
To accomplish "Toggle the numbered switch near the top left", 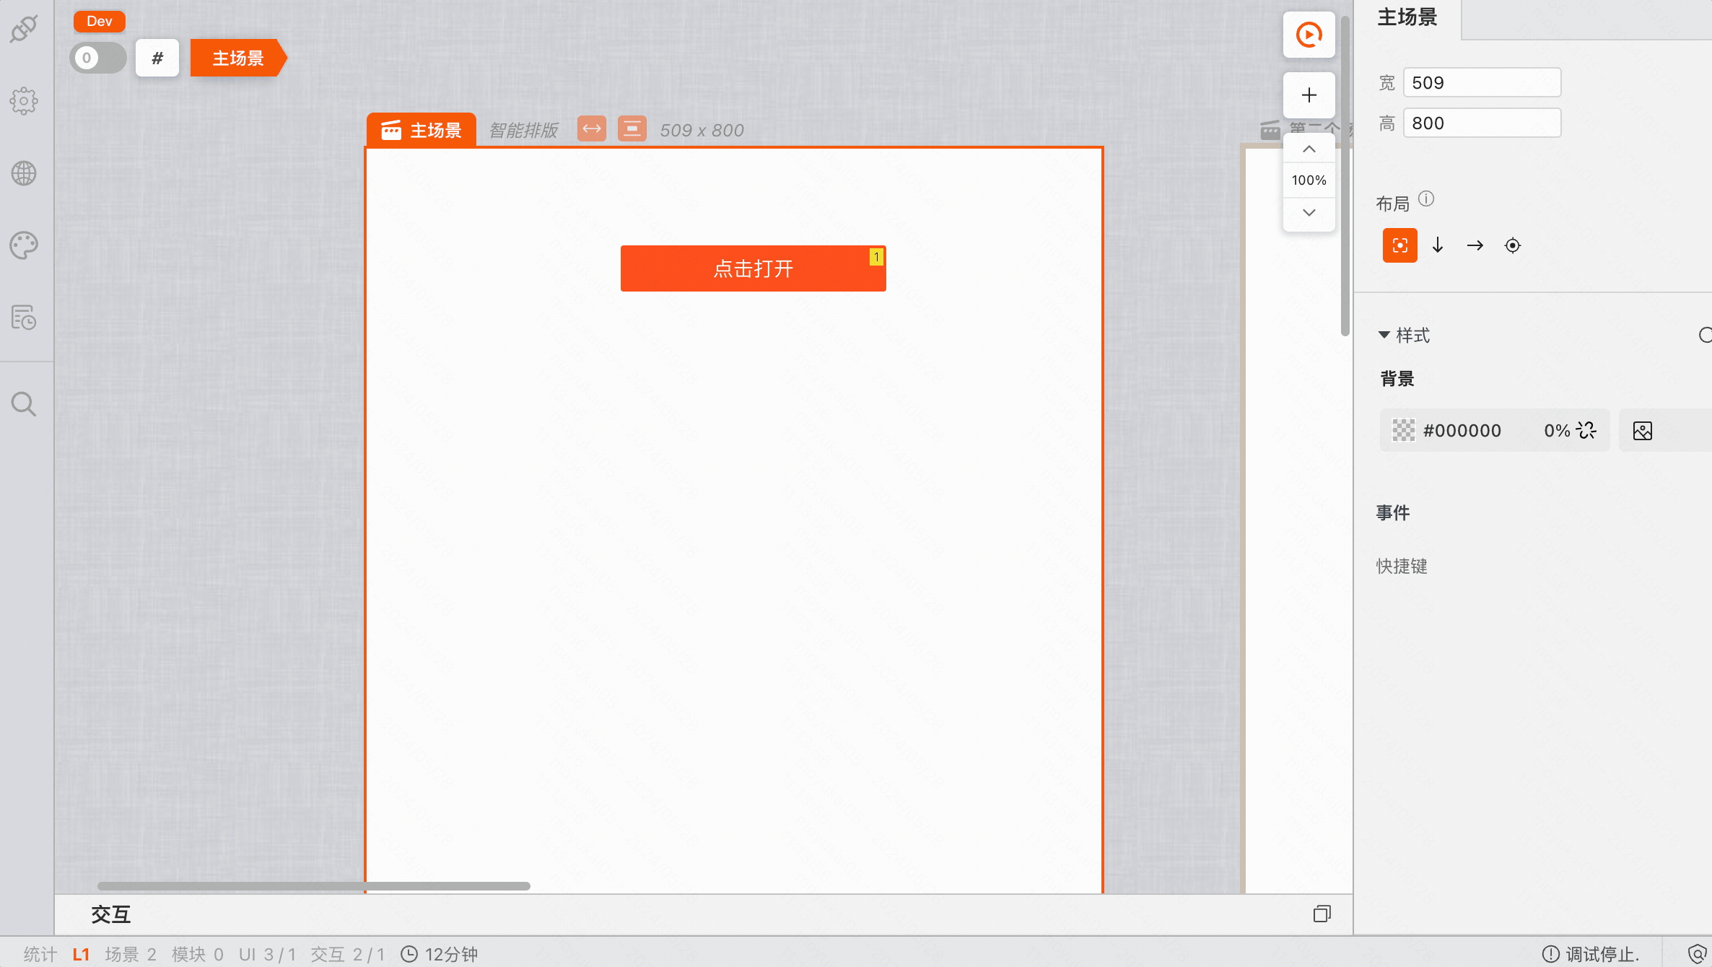I will (97, 58).
